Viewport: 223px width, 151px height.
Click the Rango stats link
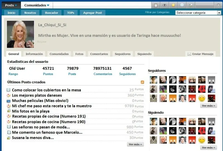pyautogui.click(x=13, y=74)
